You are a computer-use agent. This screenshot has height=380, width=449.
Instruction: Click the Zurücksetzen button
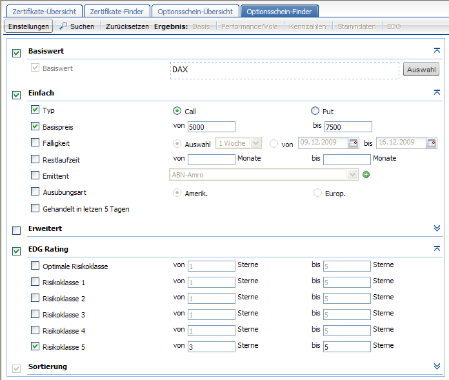tap(126, 26)
